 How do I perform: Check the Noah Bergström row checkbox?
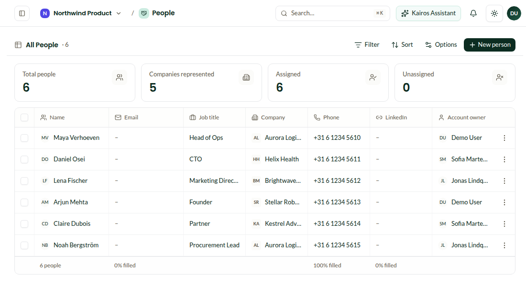click(24, 245)
